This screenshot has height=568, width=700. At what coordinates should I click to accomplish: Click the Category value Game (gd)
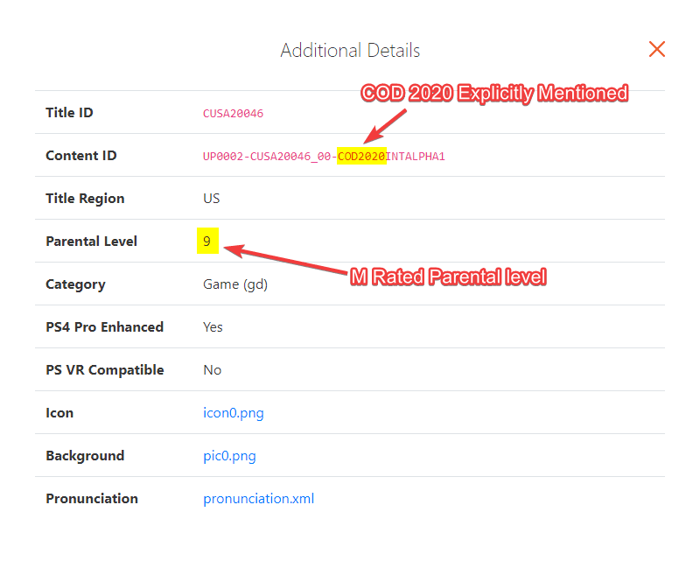(233, 284)
